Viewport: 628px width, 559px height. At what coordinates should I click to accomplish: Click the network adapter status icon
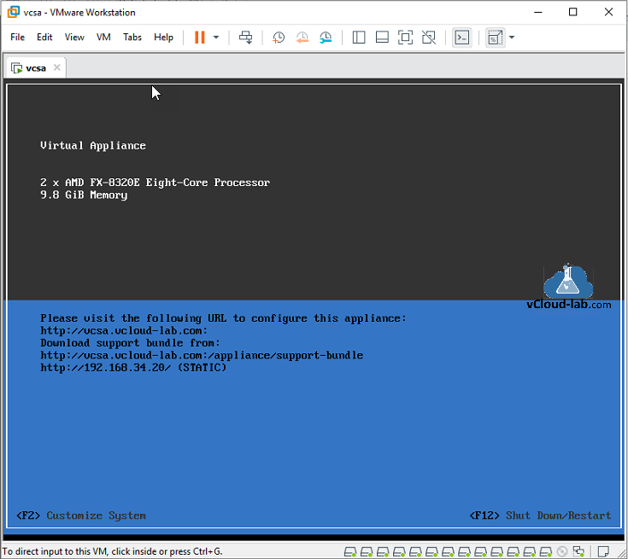pyautogui.click(x=578, y=551)
